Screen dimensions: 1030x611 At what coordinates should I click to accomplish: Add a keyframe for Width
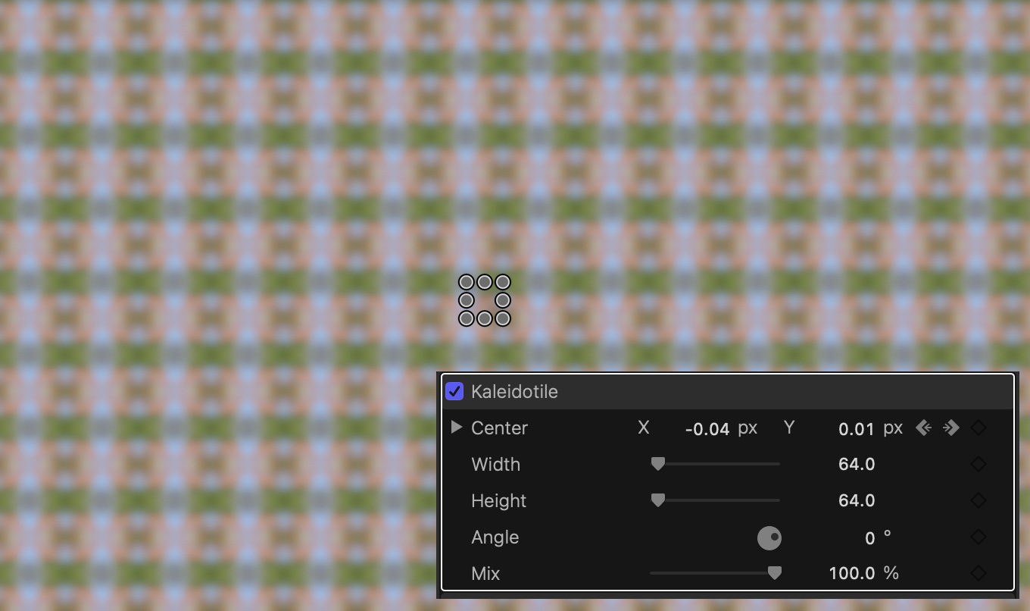tap(978, 464)
